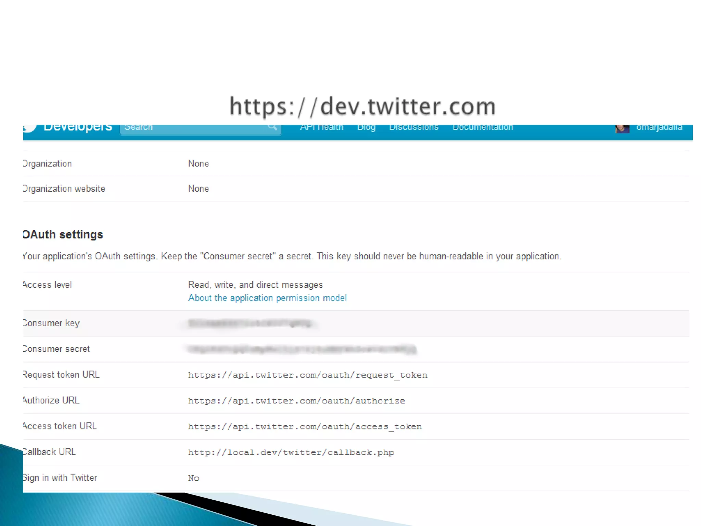Screen dimensions: 701x526
Task: Click the OAuth settings heading
Action: coord(63,235)
